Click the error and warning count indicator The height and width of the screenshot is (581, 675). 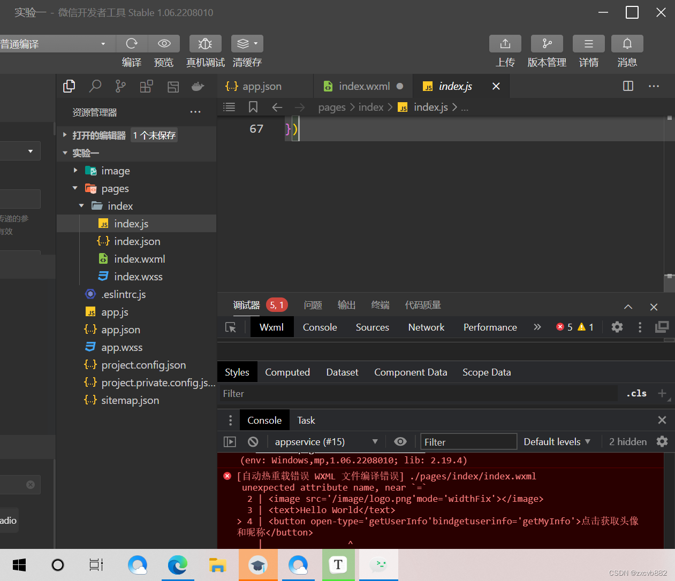(575, 327)
